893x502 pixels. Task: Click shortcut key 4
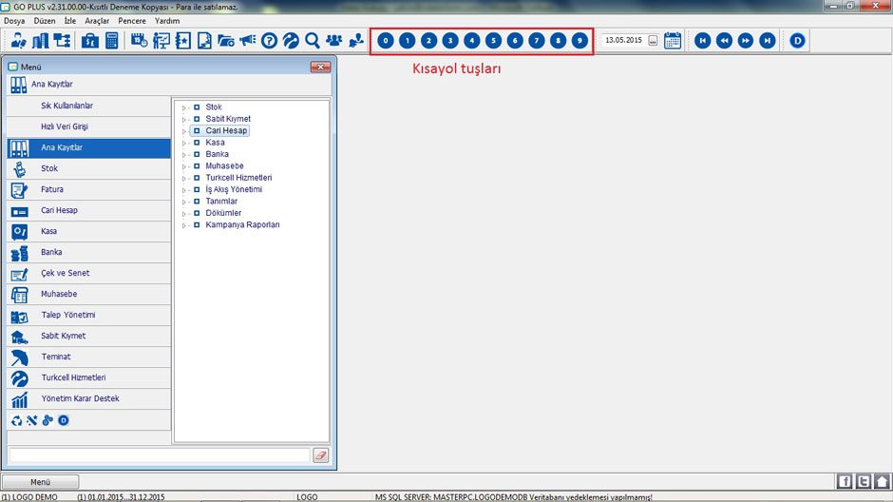[472, 41]
